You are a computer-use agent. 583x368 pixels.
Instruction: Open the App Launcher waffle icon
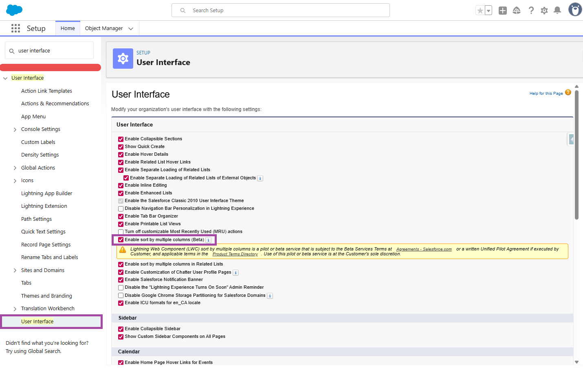click(x=15, y=28)
